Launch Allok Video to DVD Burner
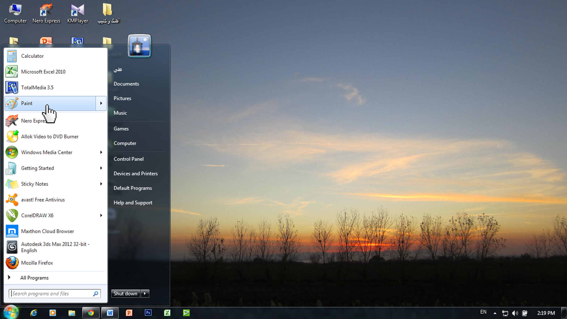 (x=50, y=137)
